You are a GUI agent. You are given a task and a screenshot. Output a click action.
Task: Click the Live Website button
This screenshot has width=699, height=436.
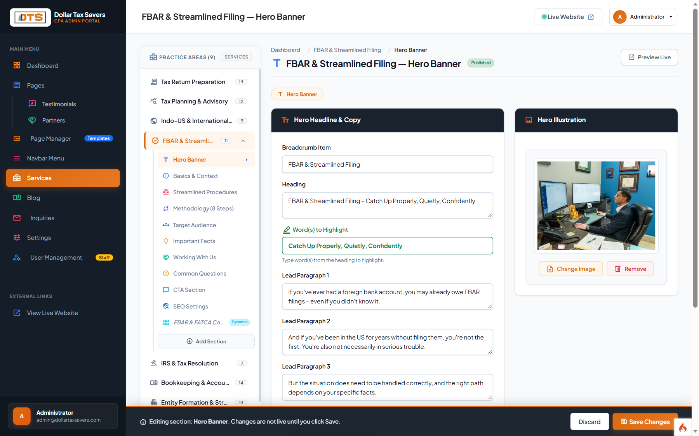click(x=568, y=17)
